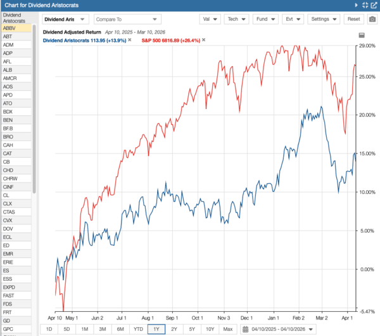The image size is (380, 336).
Task: Open the custom date range picker
Action: (277, 329)
